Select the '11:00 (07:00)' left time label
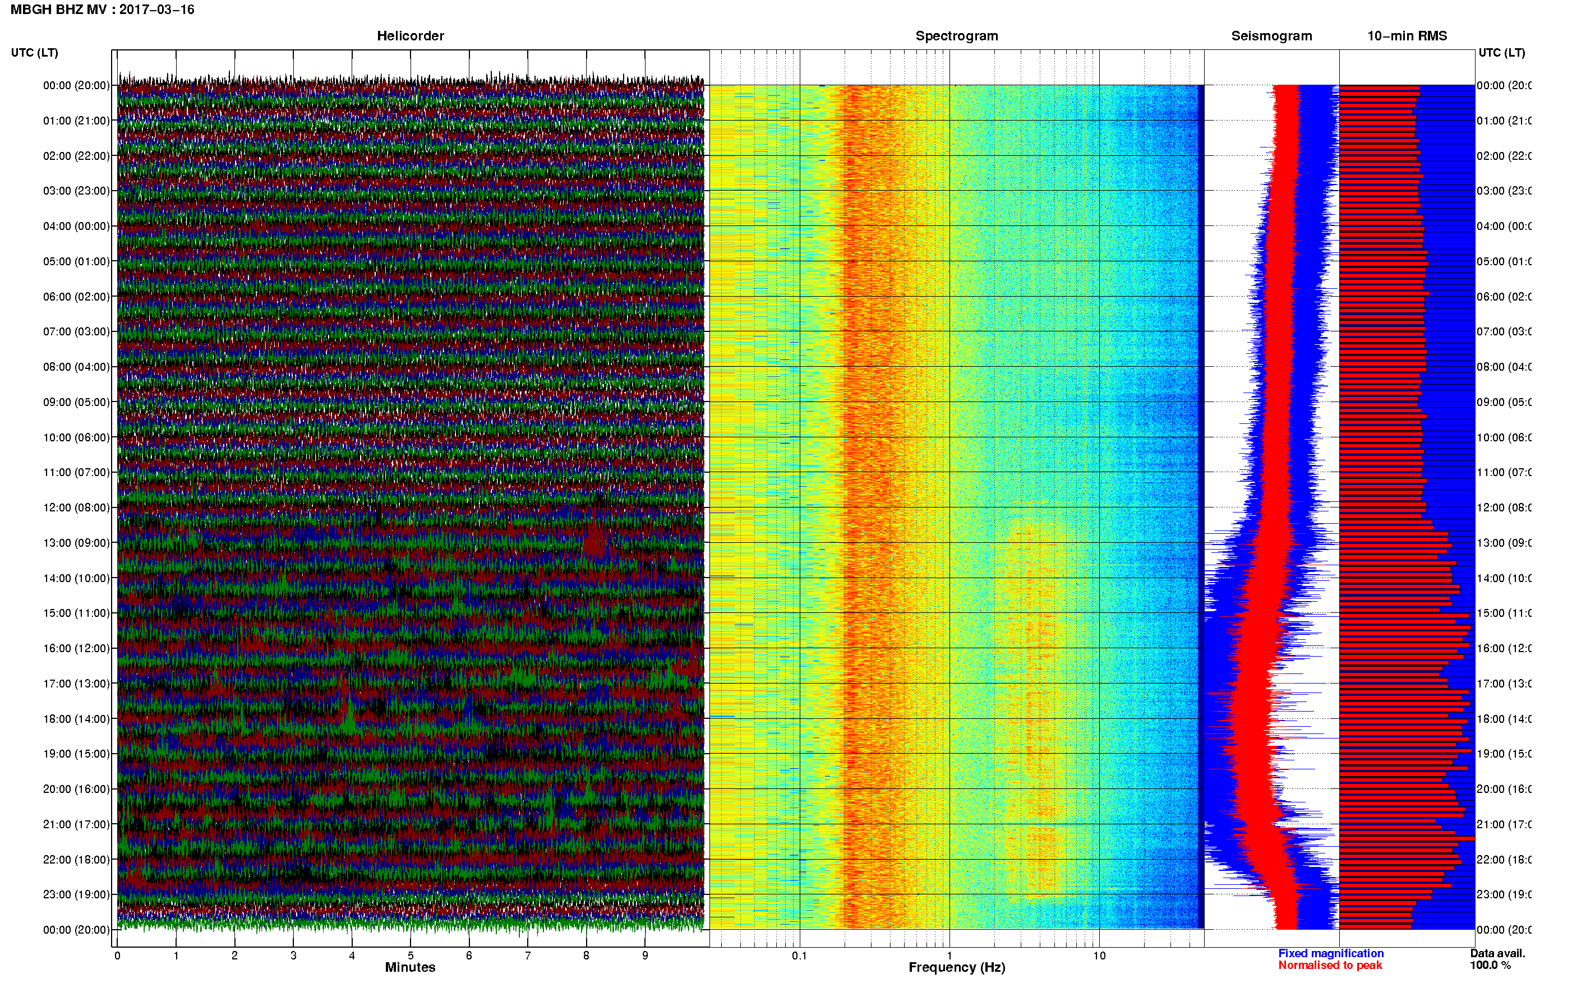This screenshot has width=1595, height=997. (76, 473)
